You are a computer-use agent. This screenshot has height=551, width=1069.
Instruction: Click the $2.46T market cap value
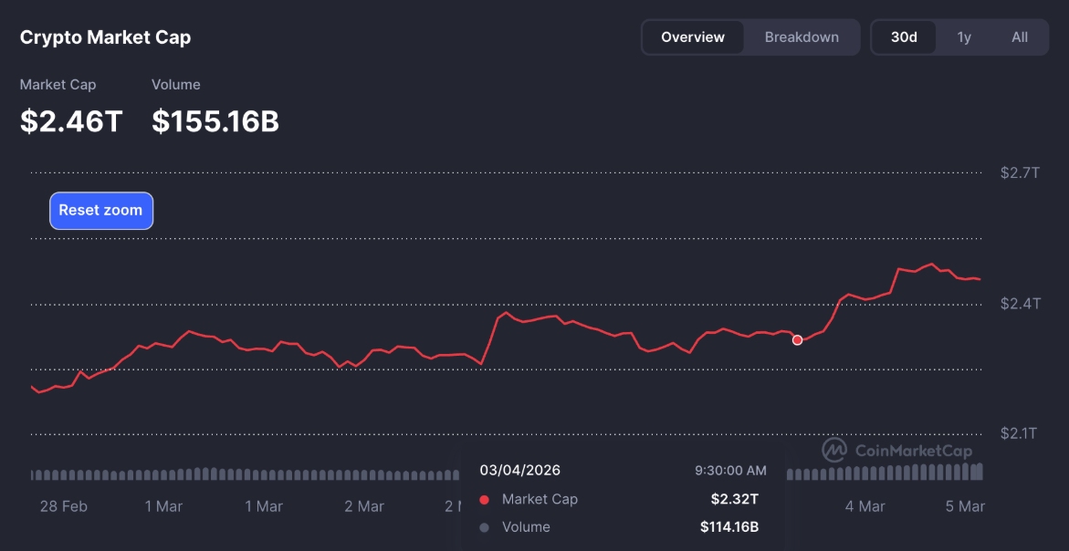click(x=71, y=121)
